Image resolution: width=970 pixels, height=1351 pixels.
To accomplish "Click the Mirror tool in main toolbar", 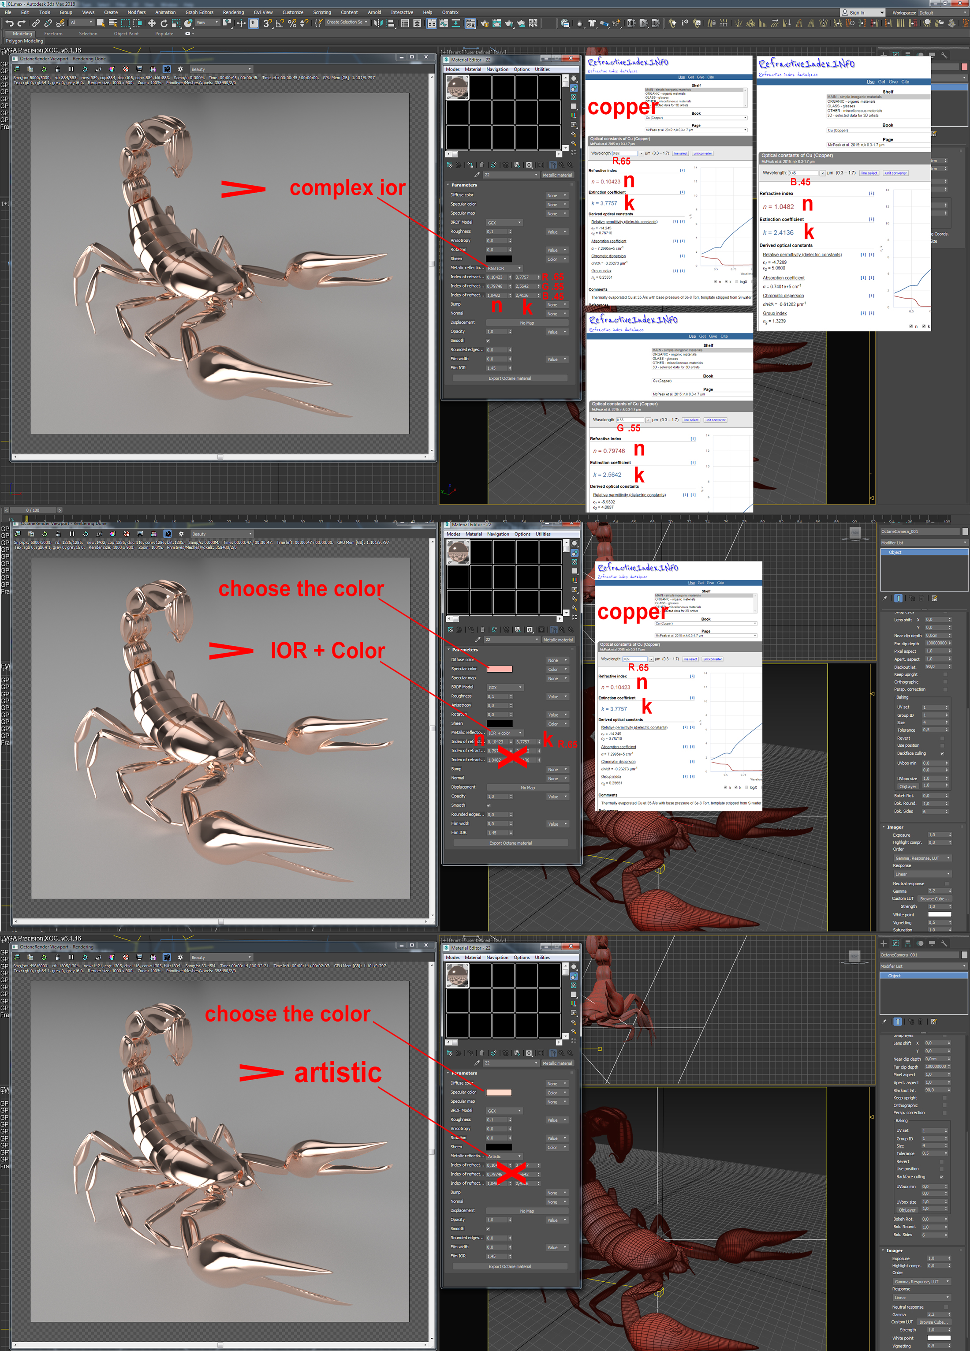I will [x=378, y=23].
